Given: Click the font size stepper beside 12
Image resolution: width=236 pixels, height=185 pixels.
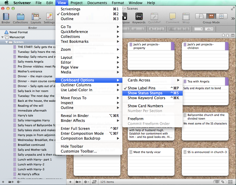Looking at the screenshot, I should tap(142, 29).
